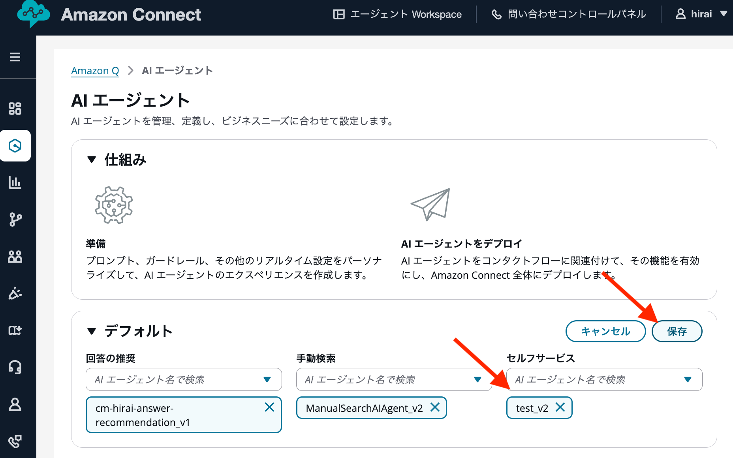Open the campaigns megaphone sidebar icon
This screenshot has width=733, height=458.
15,293
